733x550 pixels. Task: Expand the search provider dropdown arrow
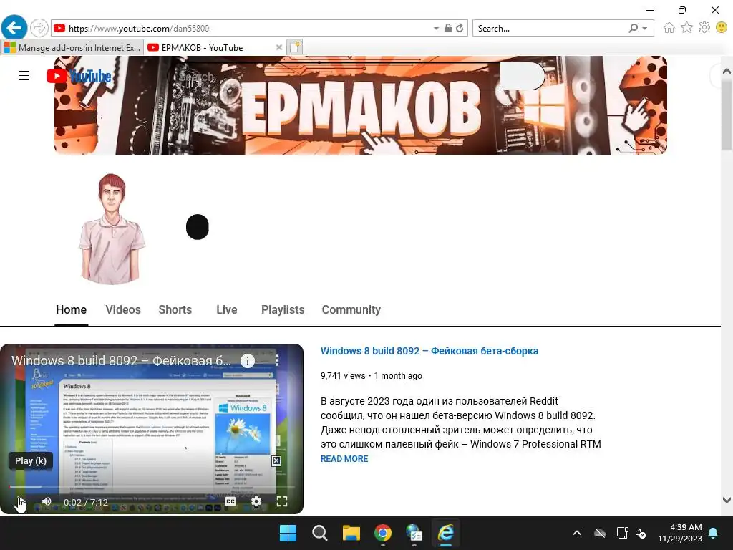pyautogui.click(x=645, y=28)
